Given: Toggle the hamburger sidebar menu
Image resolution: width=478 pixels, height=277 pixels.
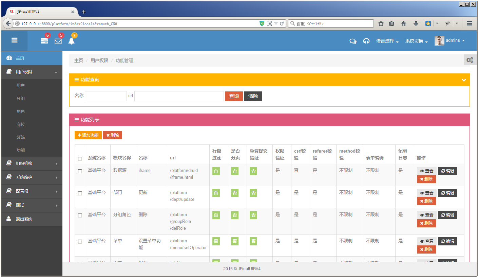Looking at the screenshot, I should pos(14,40).
